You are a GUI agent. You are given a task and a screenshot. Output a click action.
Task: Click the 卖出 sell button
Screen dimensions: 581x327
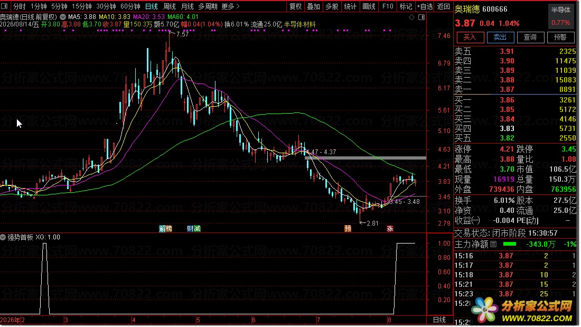pos(500,37)
